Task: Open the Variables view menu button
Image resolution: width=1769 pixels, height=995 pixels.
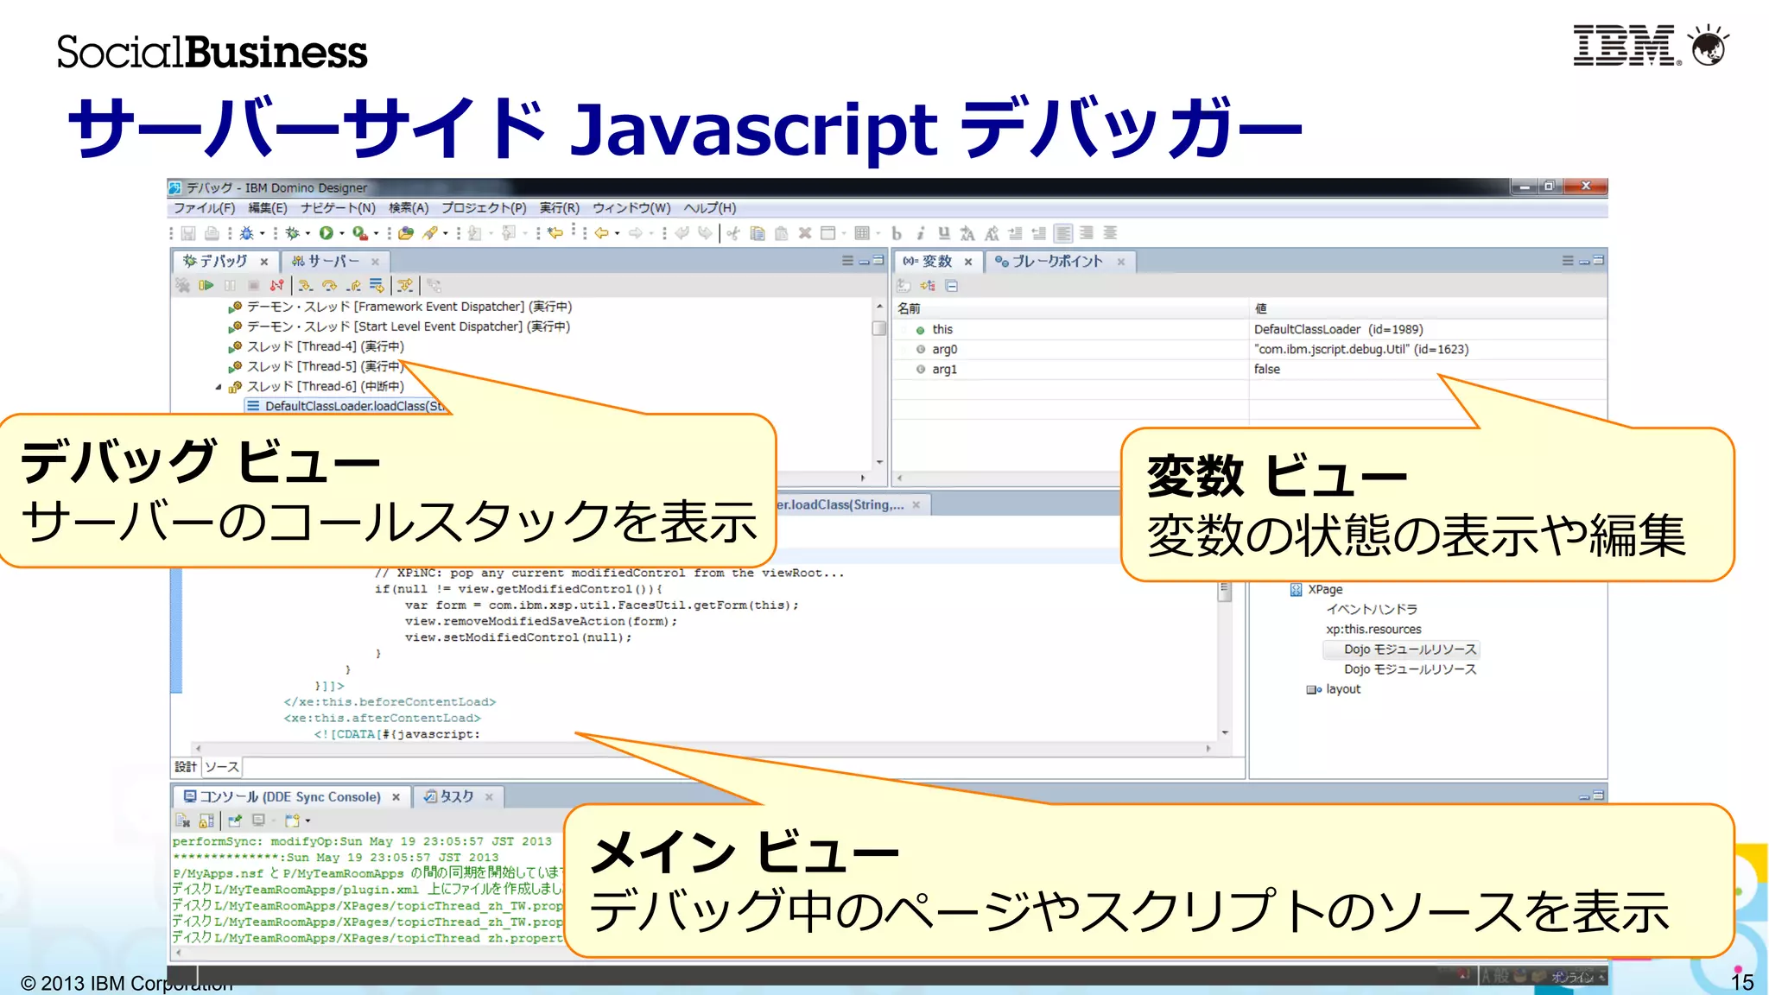Action: point(1568,261)
